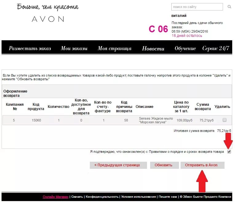The width and height of the screenshot is (235, 202).
Task: Click the search magnifier icon
Action: (229, 7)
